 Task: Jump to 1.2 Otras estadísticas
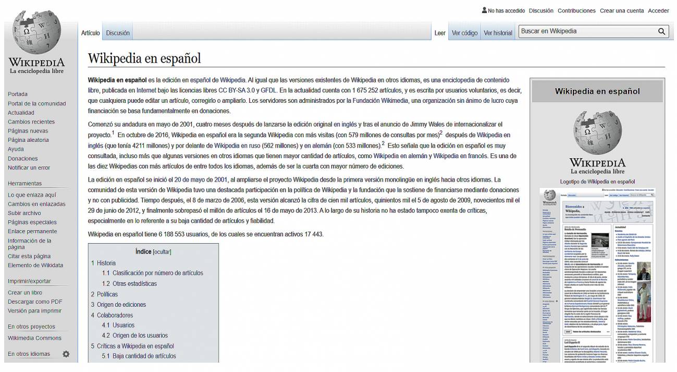(129, 283)
